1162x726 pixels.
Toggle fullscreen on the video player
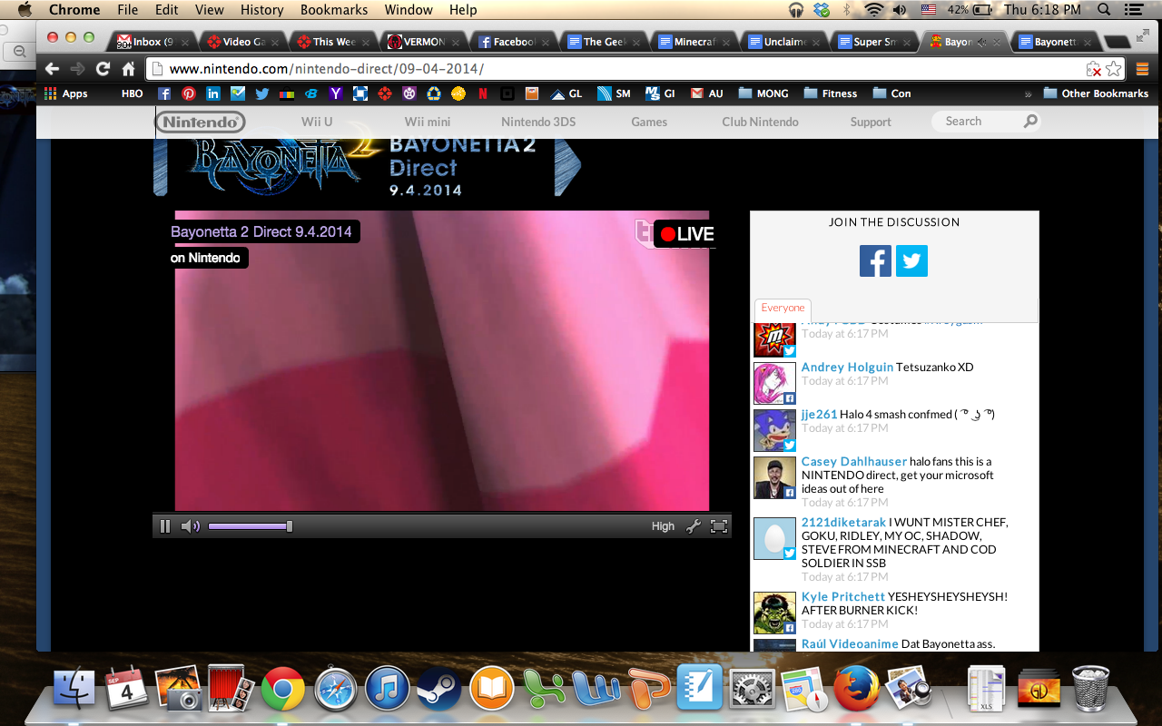(719, 526)
